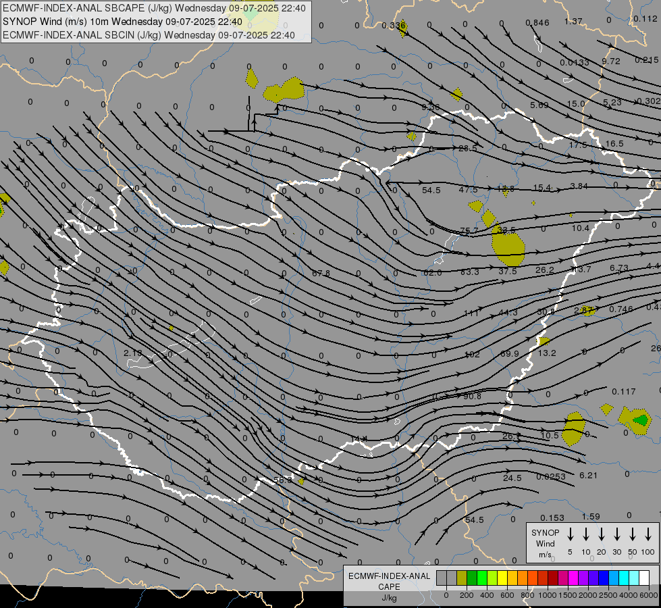Click the 1000 tick label on color scale
Screen dimensions: 661x608
click(x=548, y=595)
